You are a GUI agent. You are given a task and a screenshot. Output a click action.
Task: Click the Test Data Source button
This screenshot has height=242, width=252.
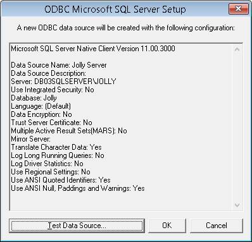[77, 226]
